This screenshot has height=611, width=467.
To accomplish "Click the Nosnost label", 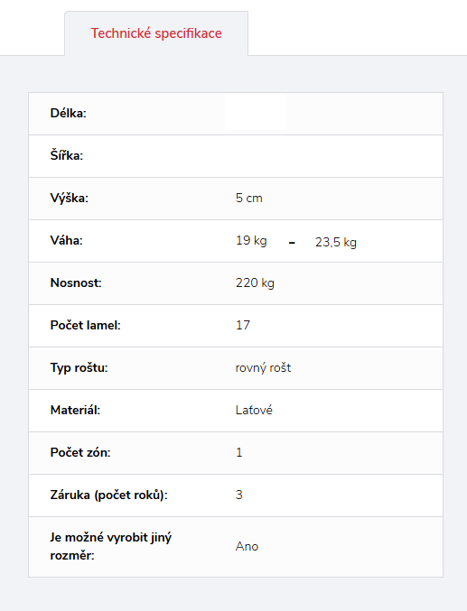I will click(x=76, y=282).
